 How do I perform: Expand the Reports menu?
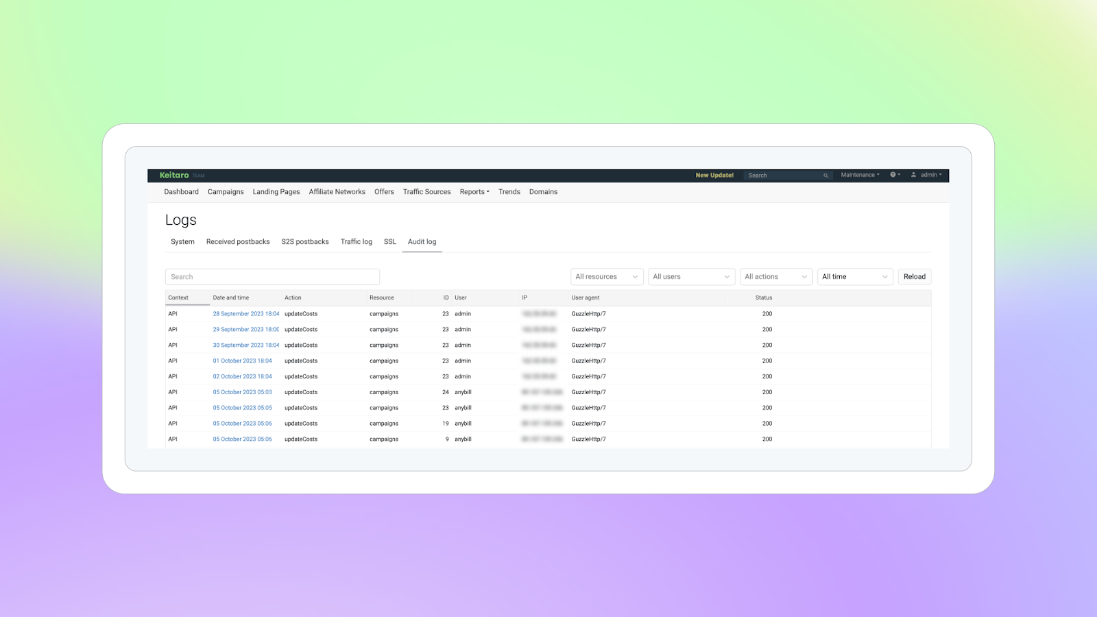pyautogui.click(x=474, y=192)
